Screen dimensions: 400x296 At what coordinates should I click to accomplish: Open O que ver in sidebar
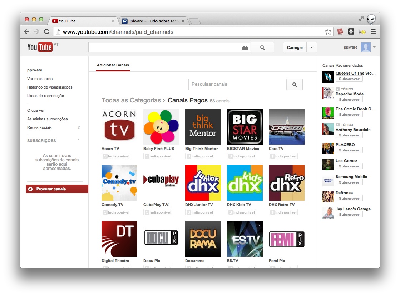coord(36,111)
